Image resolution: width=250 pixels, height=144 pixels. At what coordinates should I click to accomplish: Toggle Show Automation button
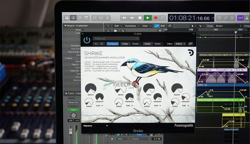157,26
